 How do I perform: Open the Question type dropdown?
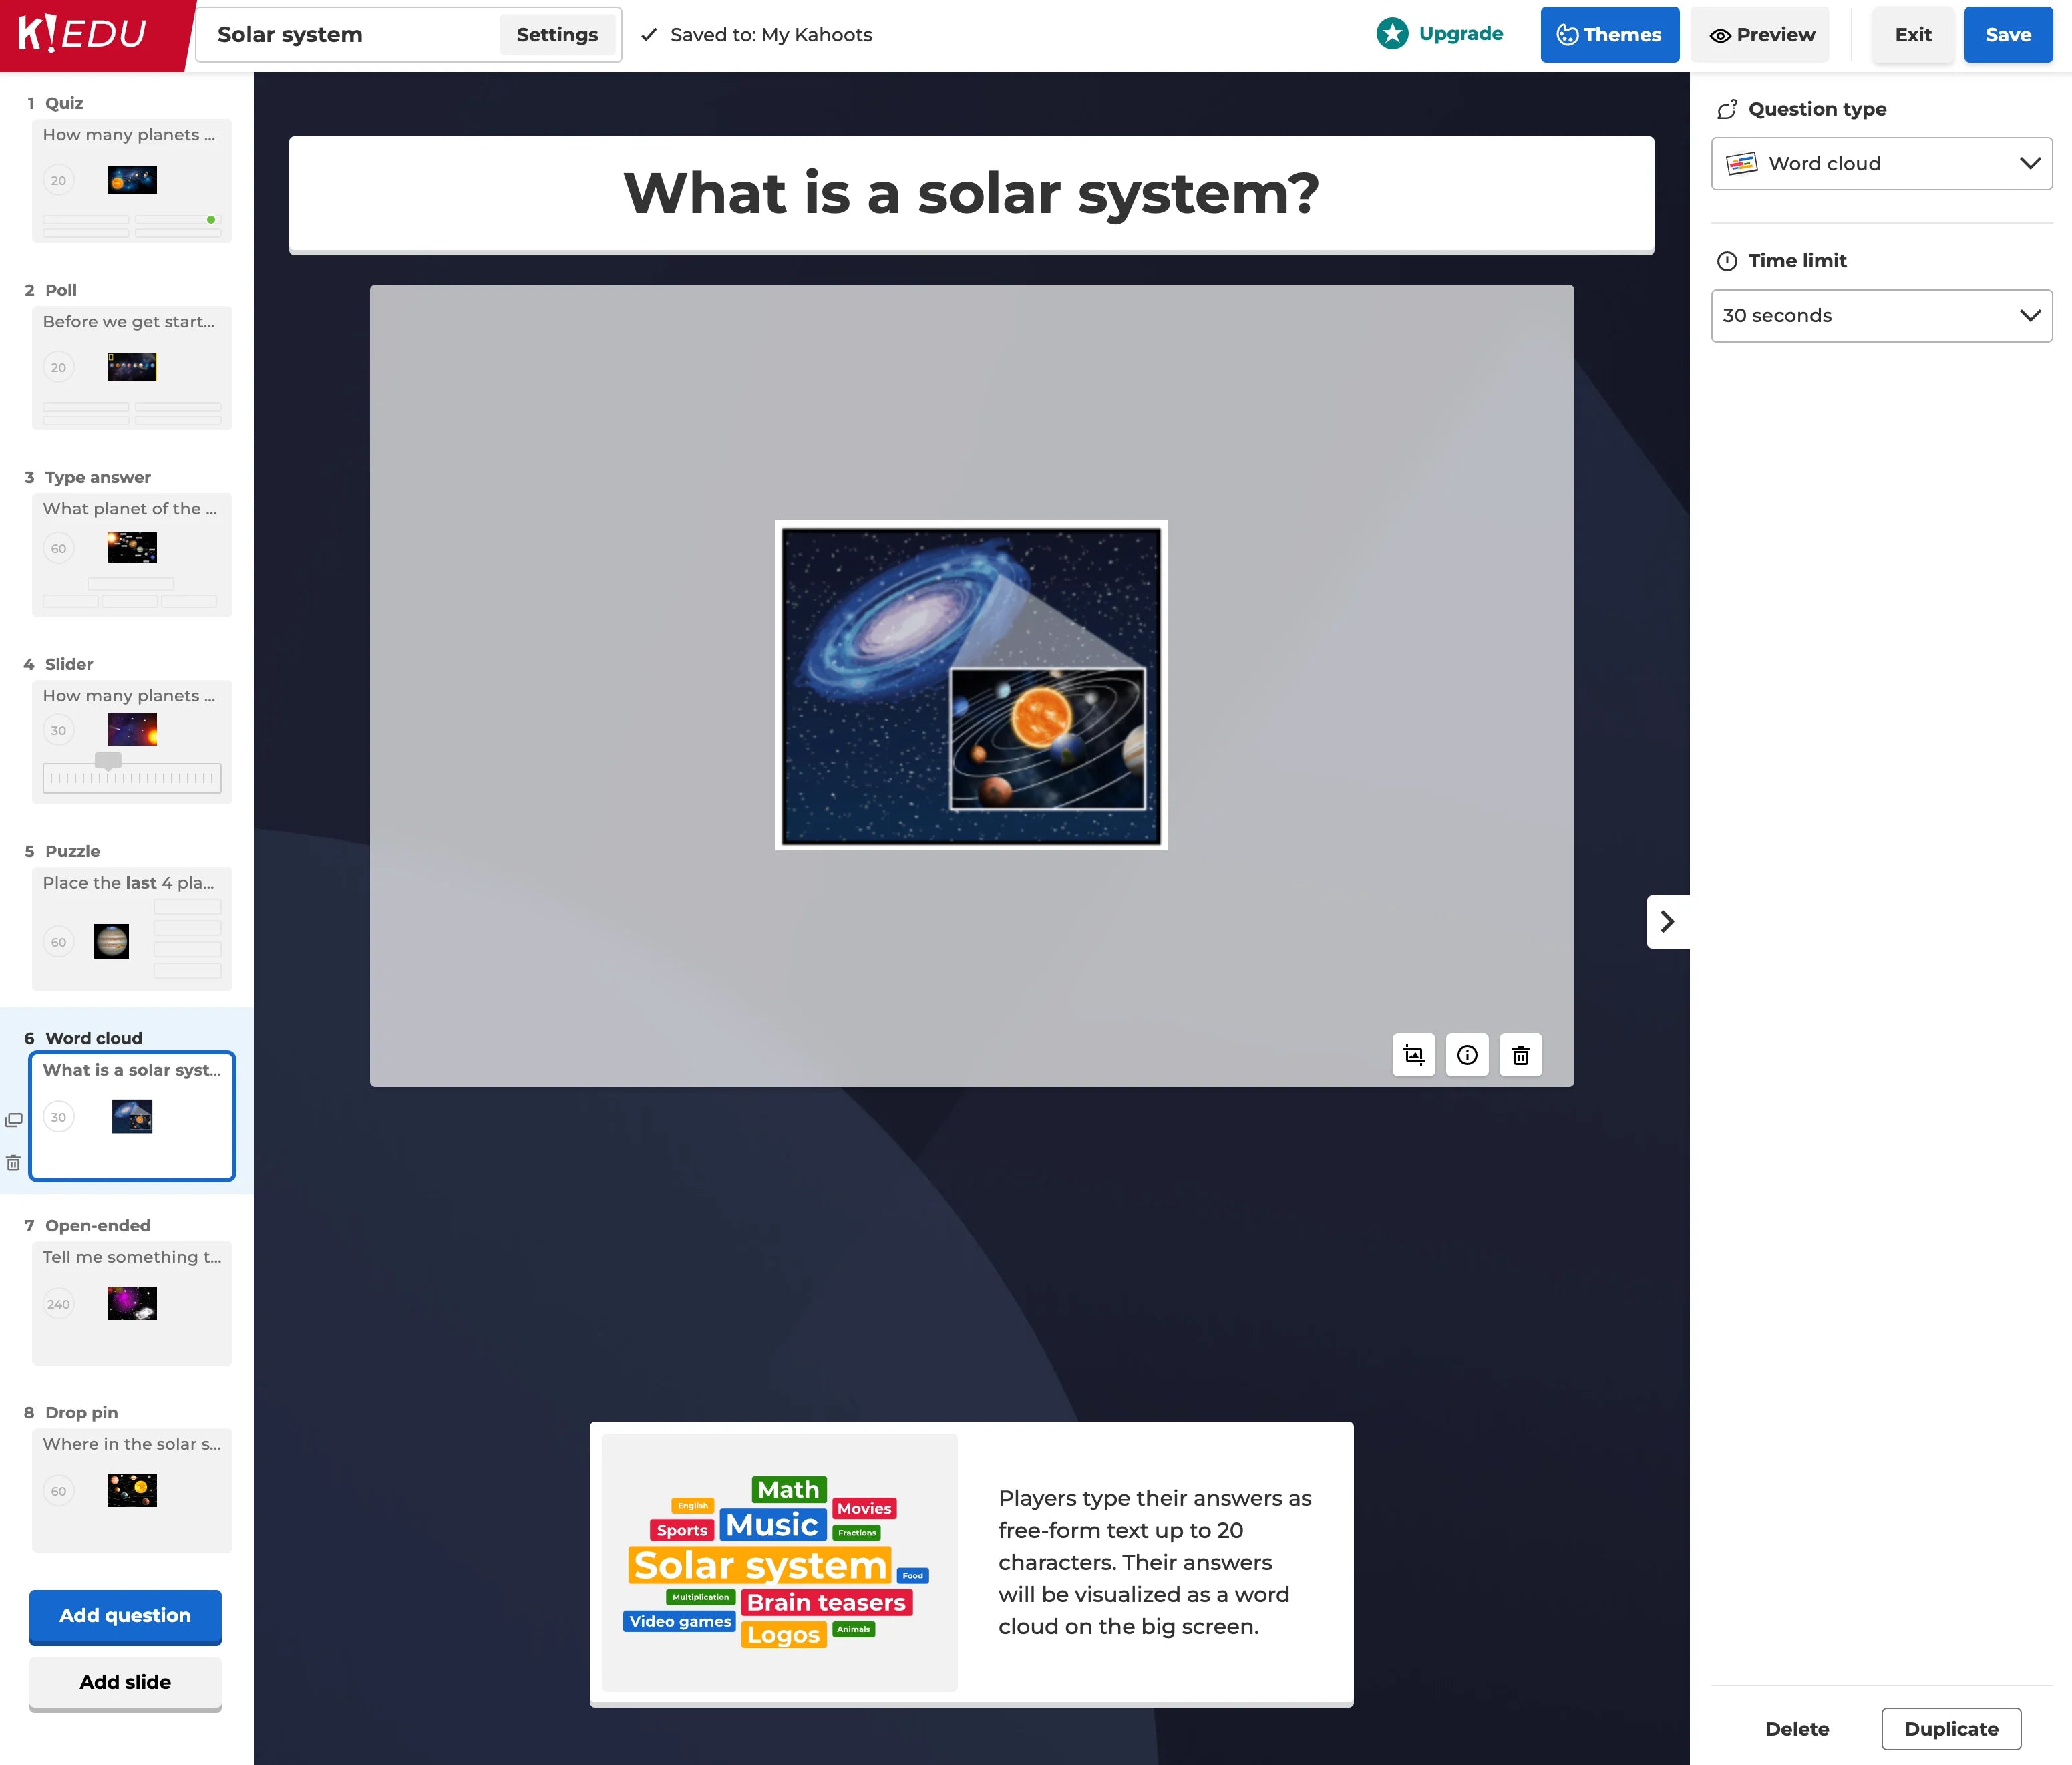pyautogui.click(x=1881, y=164)
